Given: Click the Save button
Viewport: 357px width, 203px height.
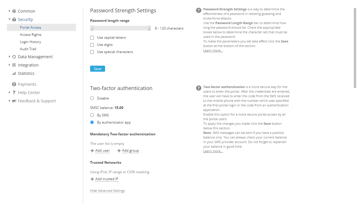Looking at the screenshot, I should pos(97,69).
